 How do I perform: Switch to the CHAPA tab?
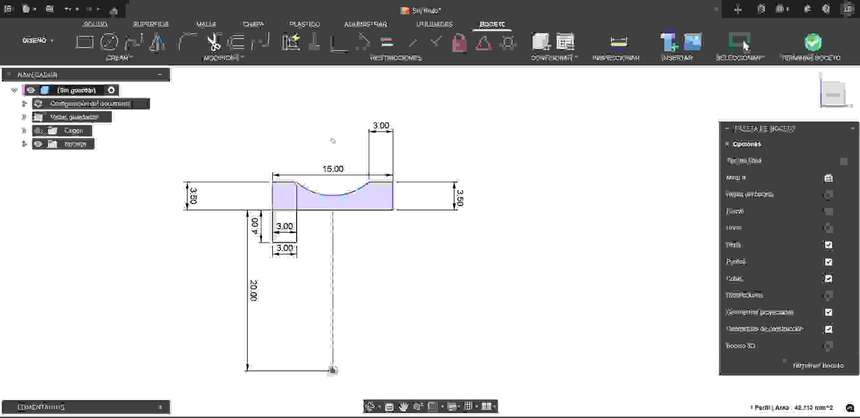pos(253,24)
